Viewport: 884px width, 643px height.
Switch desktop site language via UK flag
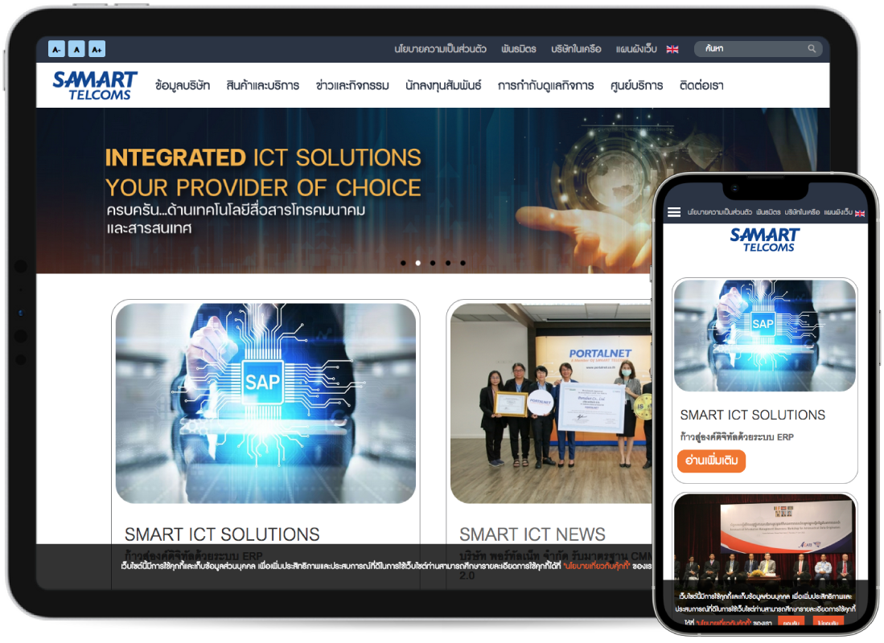[x=672, y=48]
